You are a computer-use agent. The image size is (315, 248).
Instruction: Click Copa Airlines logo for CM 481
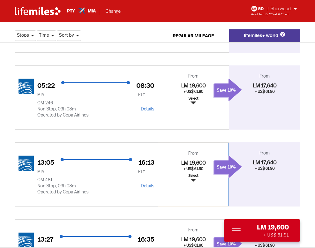(x=26, y=163)
